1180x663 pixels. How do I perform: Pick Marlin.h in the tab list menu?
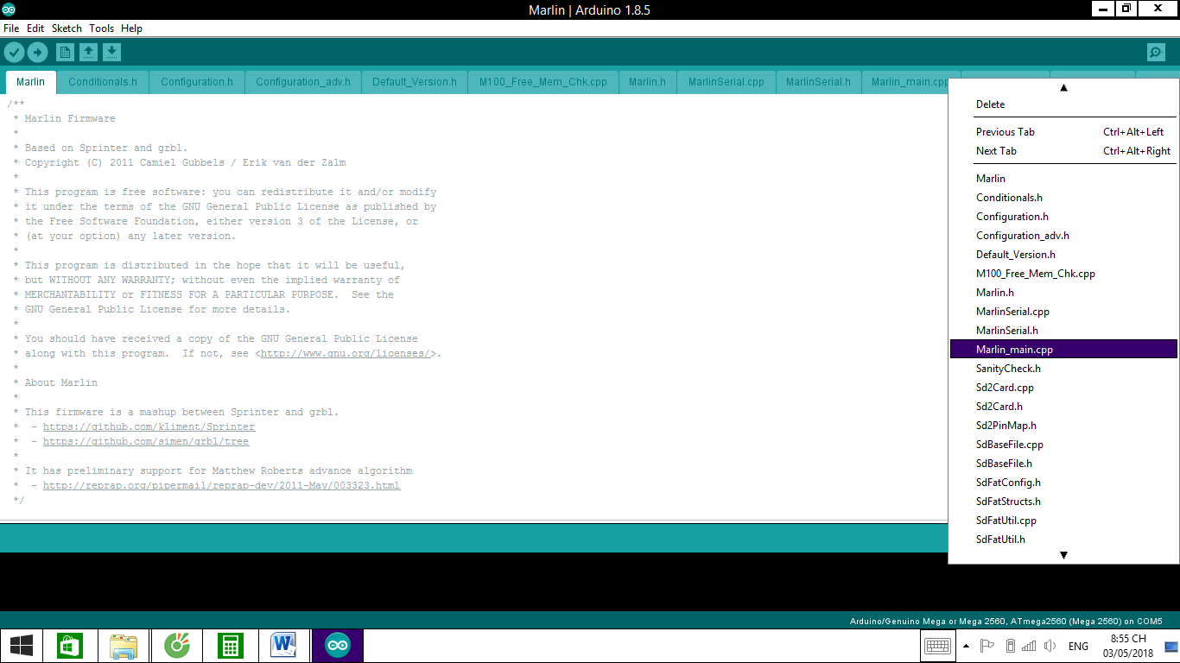click(x=1063, y=293)
